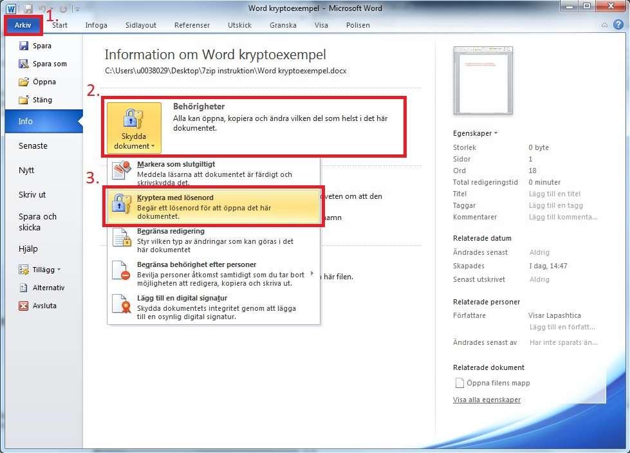Click the Begränsa redigering document icon

click(x=122, y=237)
